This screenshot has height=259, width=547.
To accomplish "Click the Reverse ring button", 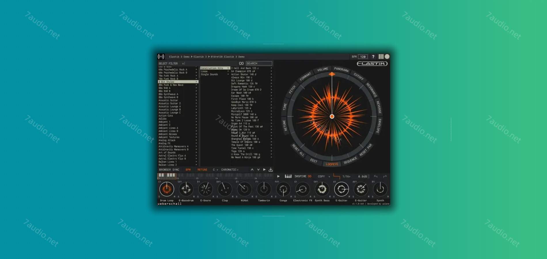I will point(379,107).
